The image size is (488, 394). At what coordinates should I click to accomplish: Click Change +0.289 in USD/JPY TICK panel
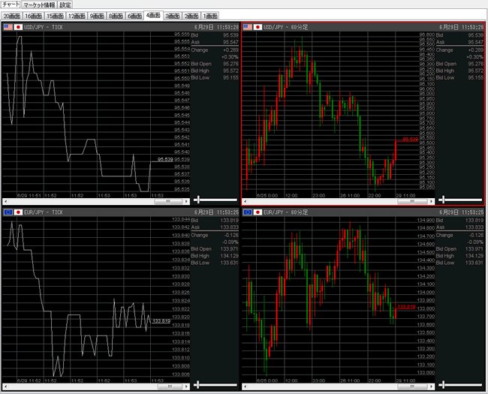point(230,50)
